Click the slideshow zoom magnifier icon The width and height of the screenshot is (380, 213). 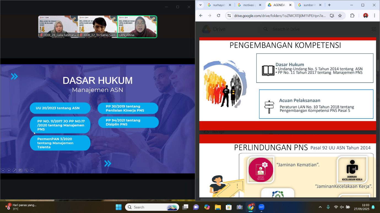[x=26, y=170]
